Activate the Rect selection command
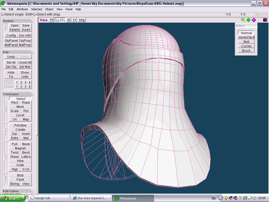This screenshot has width=269, height=202. click(15, 103)
